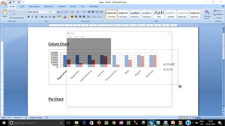The height and width of the screenshot is (126, 225).
Task: Apply superscript formatting
Action: pyautogui.click(x=50, y=17)
